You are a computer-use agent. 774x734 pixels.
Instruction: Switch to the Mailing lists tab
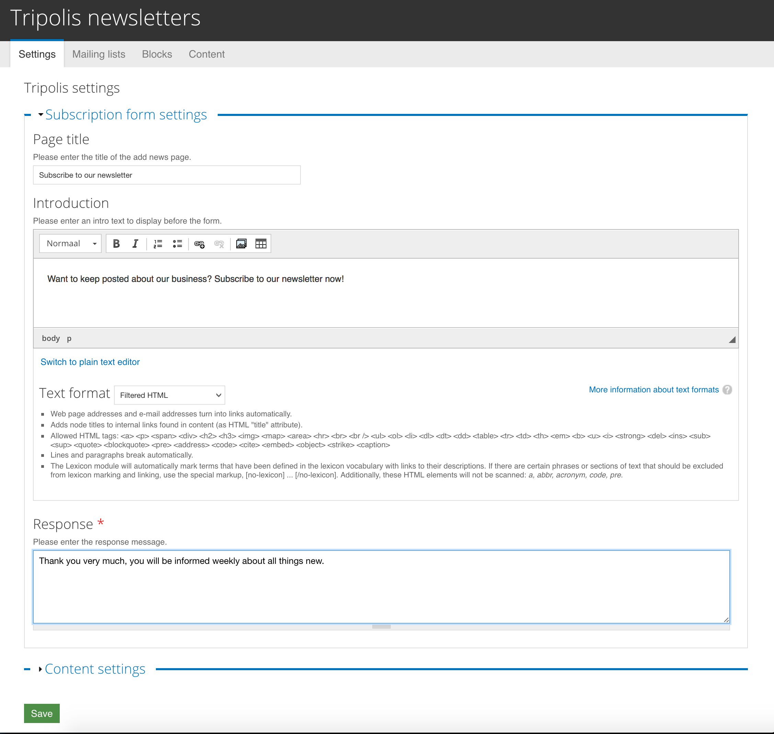coord(99,54)
